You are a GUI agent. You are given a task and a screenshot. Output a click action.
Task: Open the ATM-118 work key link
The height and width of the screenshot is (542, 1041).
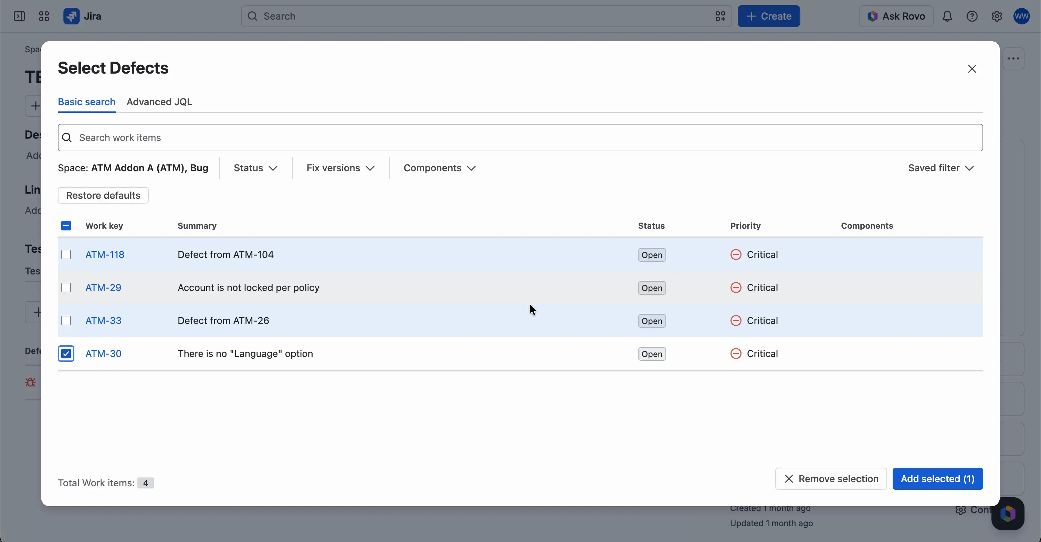pyautogui.click(x=105, y=254)
